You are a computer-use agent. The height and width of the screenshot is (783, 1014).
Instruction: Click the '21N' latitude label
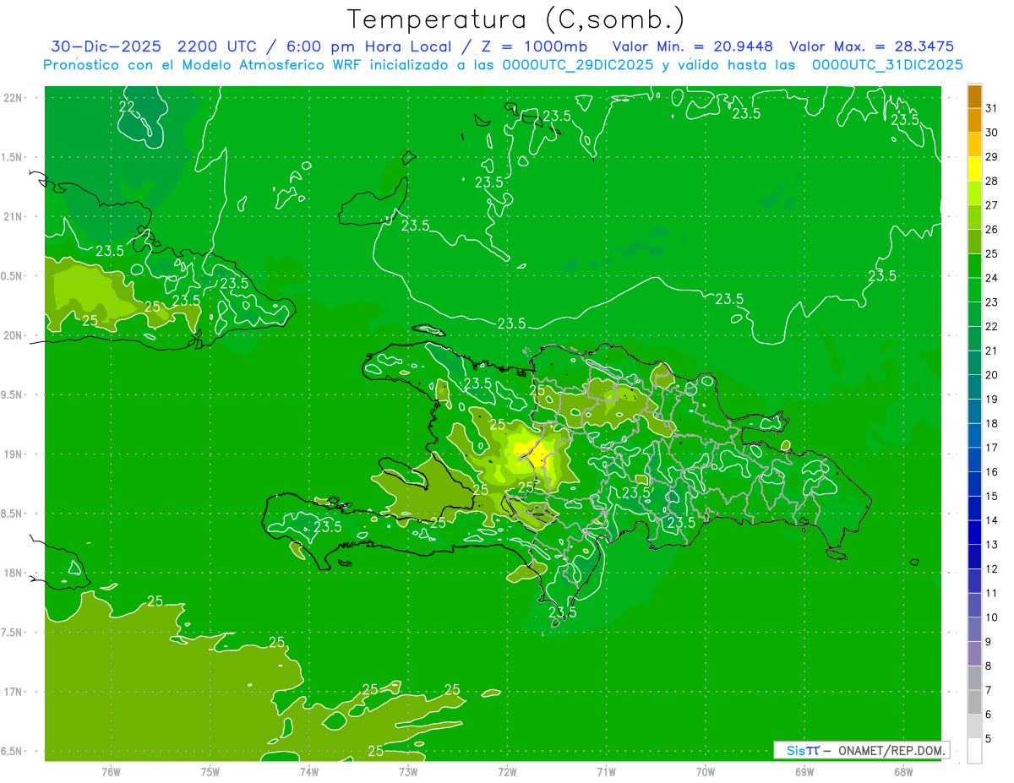[13, 217]
